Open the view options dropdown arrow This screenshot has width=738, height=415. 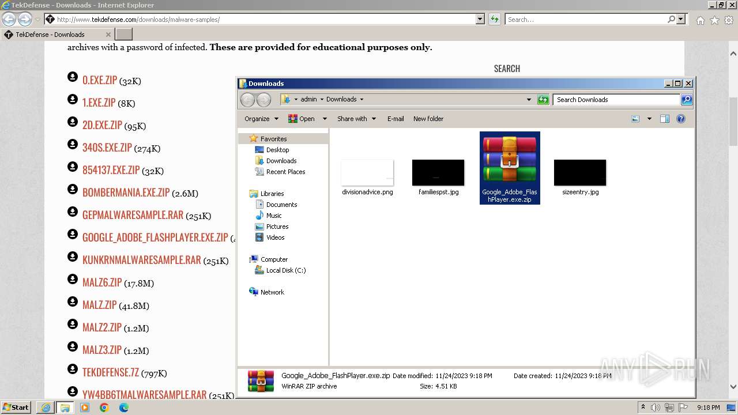tap(649, 119)
